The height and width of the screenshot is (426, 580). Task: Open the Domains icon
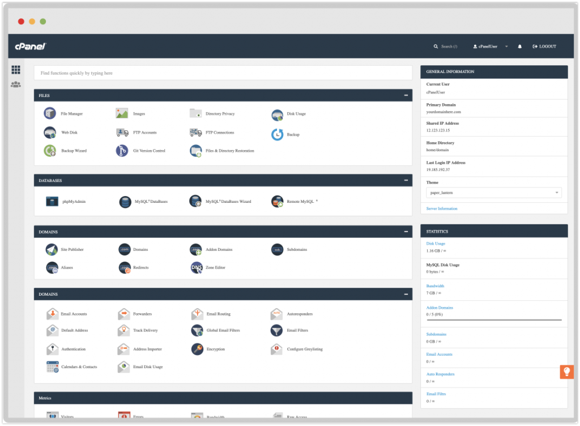[124, 249]
